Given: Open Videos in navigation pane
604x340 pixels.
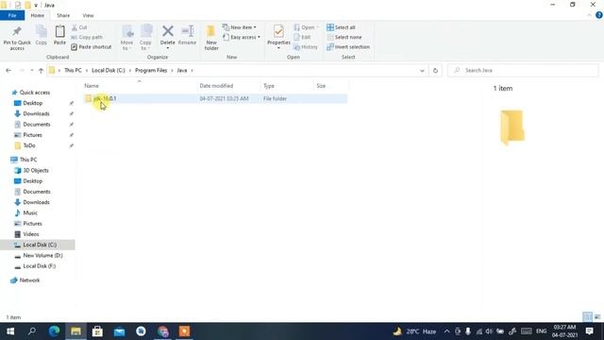Looking at the screenshot, I should tap(31, 234).
